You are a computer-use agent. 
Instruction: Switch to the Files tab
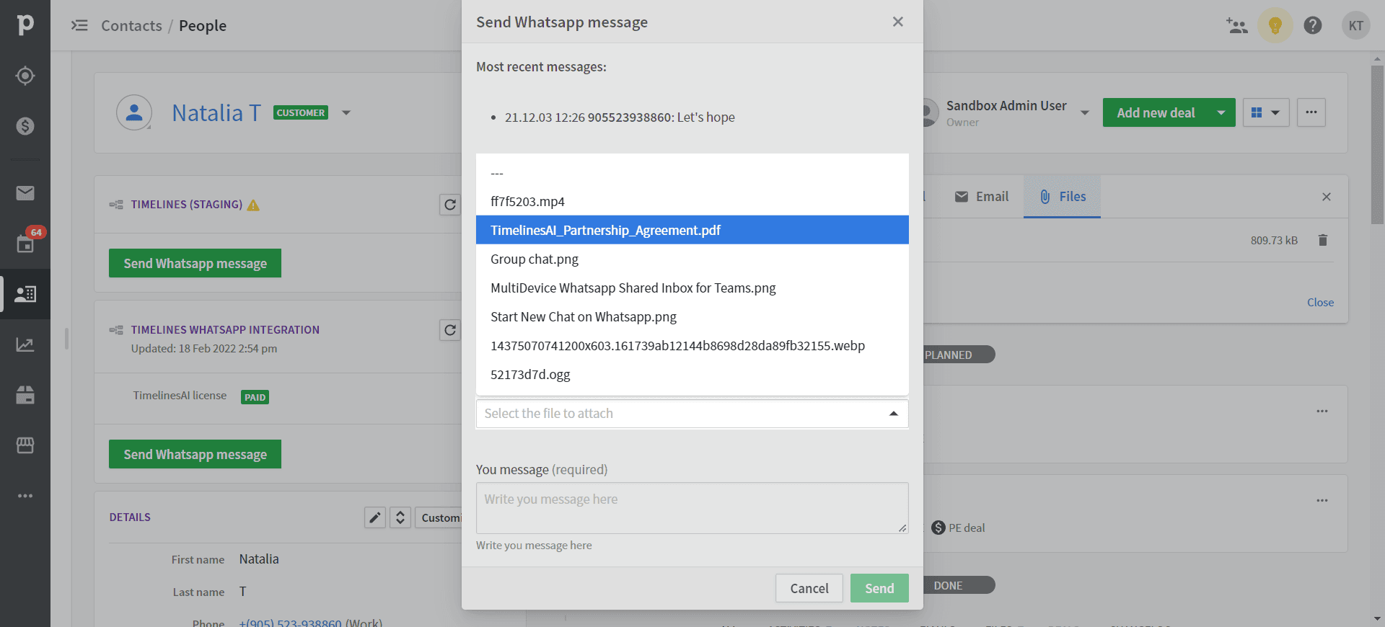pyautogui.click(x=1063, y=197)
